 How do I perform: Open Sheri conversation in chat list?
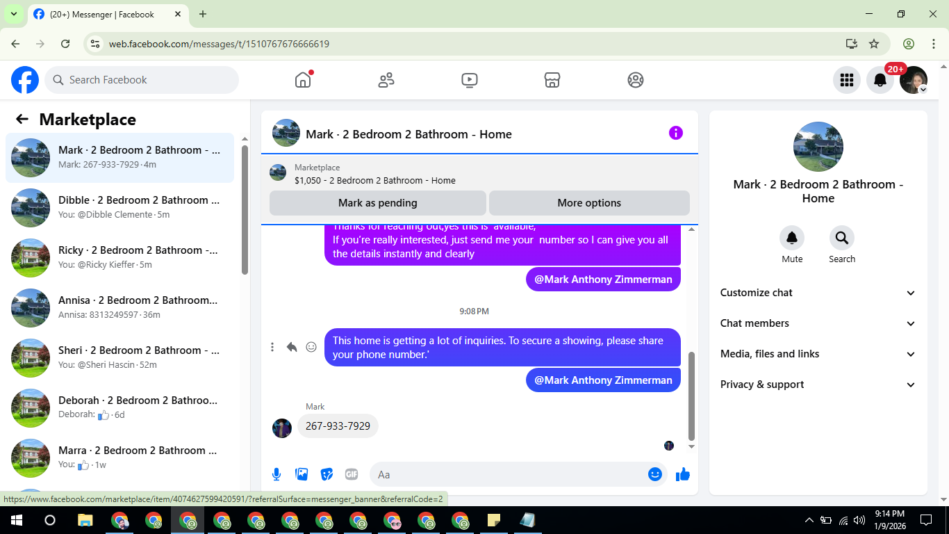tap(120, 358)
